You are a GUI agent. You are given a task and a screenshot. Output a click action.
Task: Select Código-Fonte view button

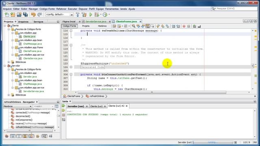pos(69,26)
